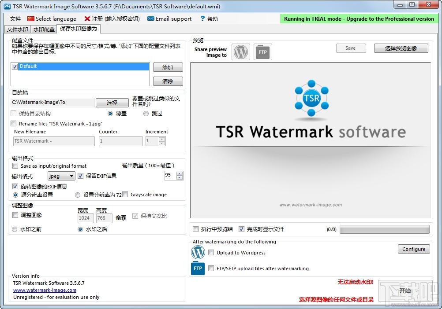Click the blue question mark help icon
Viewport: 442px width, 309px height.
click(202, 18)
